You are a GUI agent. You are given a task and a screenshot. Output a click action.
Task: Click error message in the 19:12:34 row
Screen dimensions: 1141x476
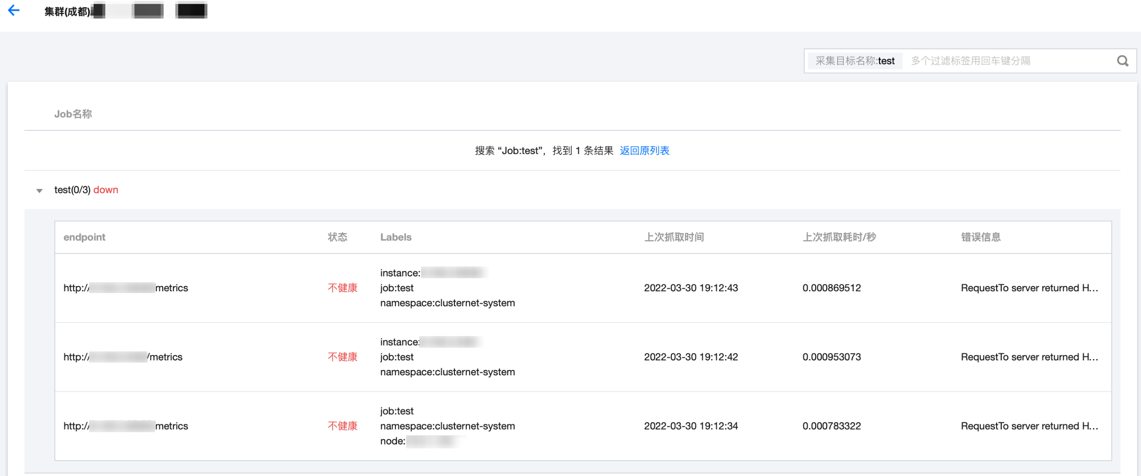[x=1029, y=426]
